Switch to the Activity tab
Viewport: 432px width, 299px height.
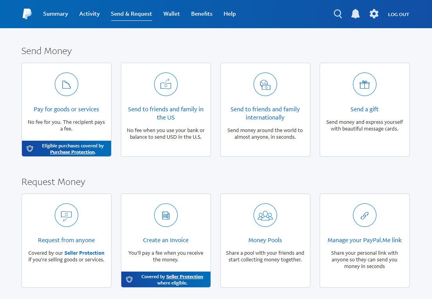pyautogui.click(x=89, y=14)
